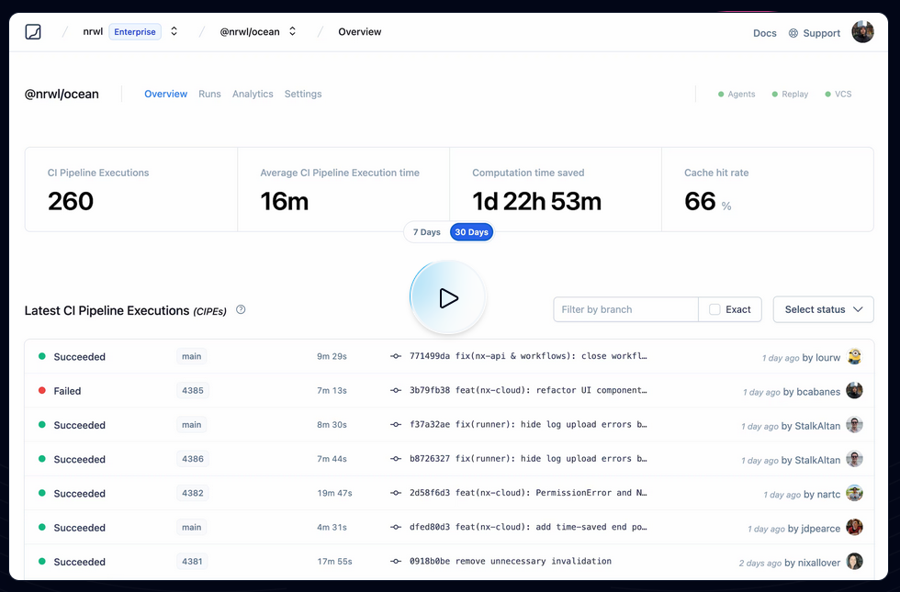Click the 4381 branch tag
Image resolution: width=900 pixels, height=592 pixels.
[192, 561]
